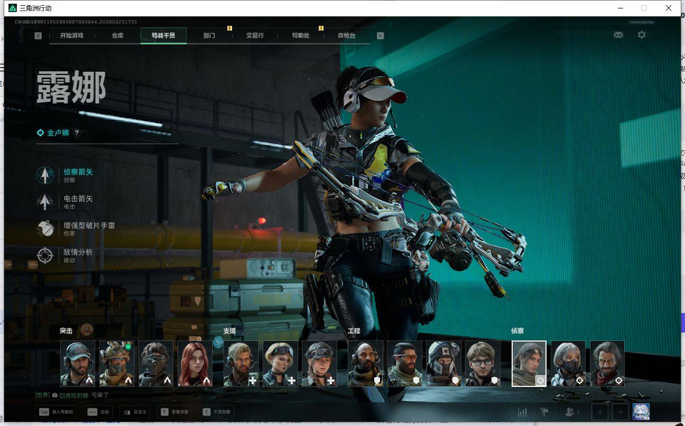Switch to the 开始游戏 tab
Image resolution: width=685 pixels, height=426 pixels.
72,36
